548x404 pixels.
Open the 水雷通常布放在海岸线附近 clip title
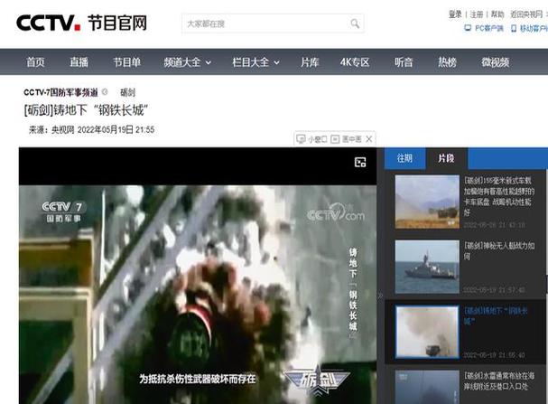click(x=499, y=381)
